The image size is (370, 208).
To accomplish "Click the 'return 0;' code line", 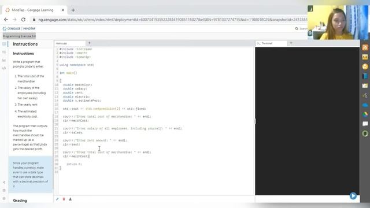I will (x=74, y=164).
